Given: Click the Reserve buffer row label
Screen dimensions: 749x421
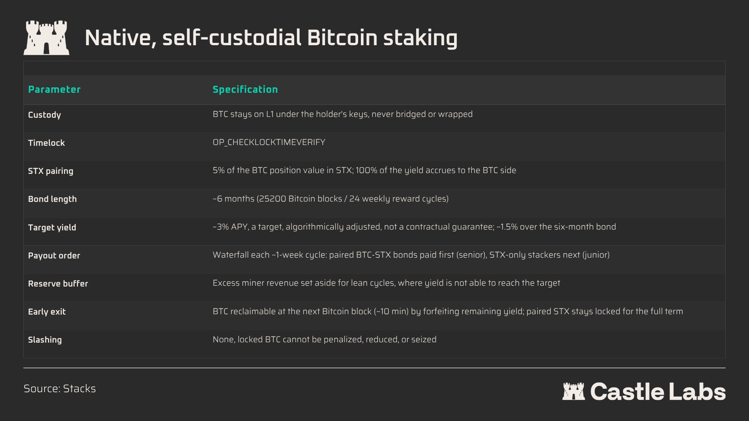Looking at the screenshot, I should [x=58, y=284].
